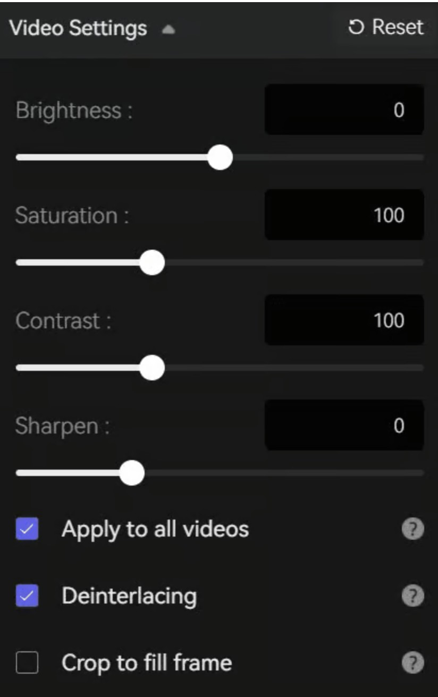Collapse the Video Settings panel arrow
Viewport: 438px width, 697px height.
[x=168, y=30]
